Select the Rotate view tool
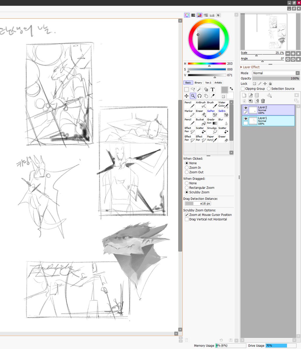Image resolution: width=301 pixels, height=349 pixels. point(199,96)
